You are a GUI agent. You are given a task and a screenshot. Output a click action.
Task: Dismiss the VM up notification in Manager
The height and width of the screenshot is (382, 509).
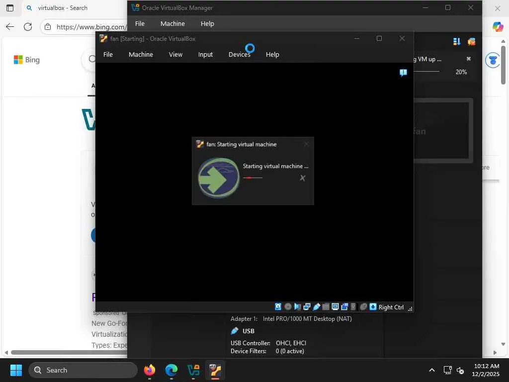pyautogui.click(x=468, y=59)
